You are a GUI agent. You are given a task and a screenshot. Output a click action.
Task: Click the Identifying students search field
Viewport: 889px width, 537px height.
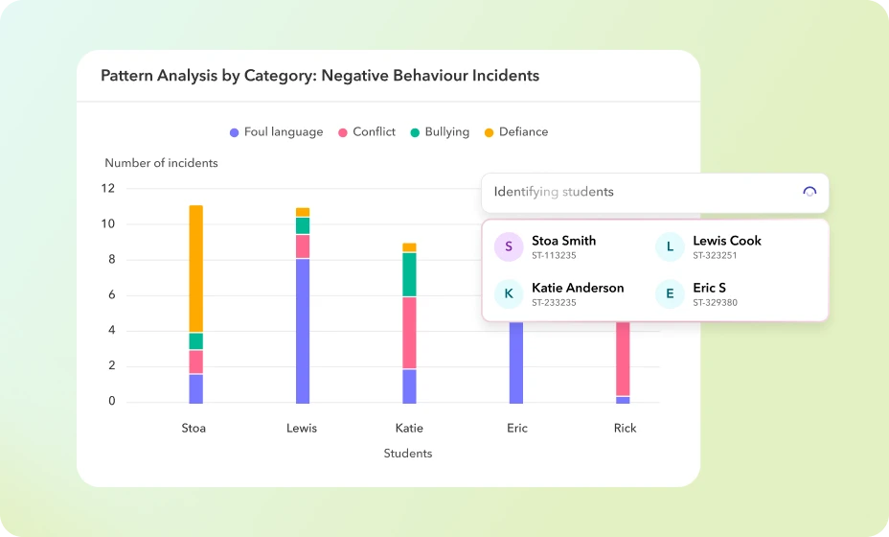(655, 193)
